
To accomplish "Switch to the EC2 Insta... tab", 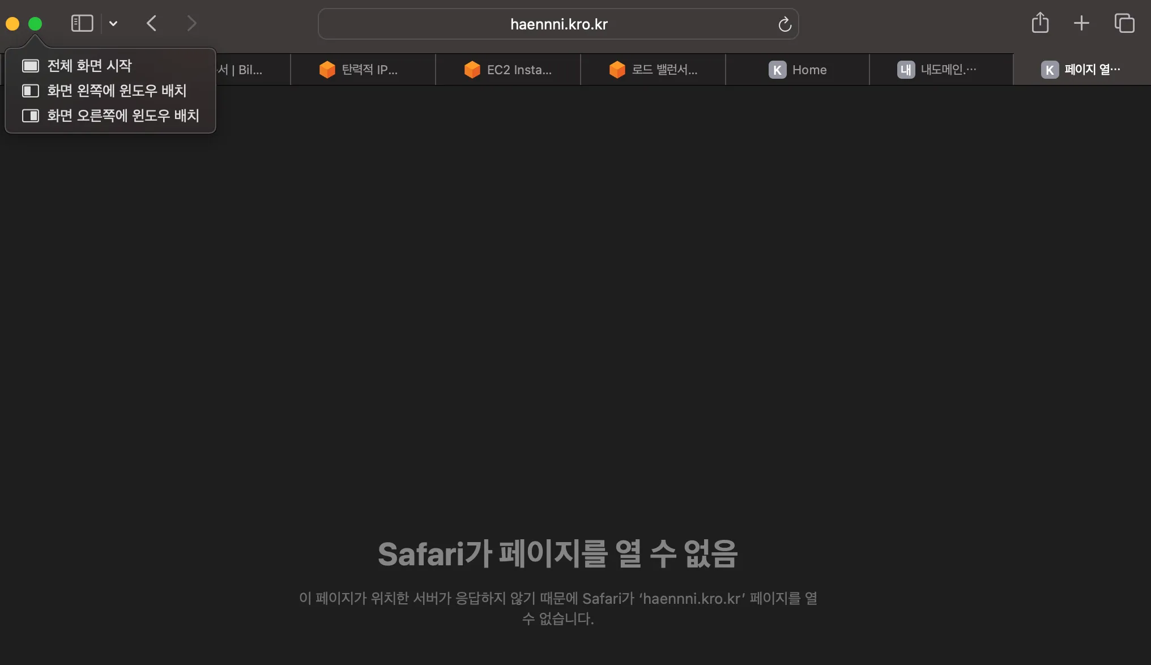I will [508, 70].
